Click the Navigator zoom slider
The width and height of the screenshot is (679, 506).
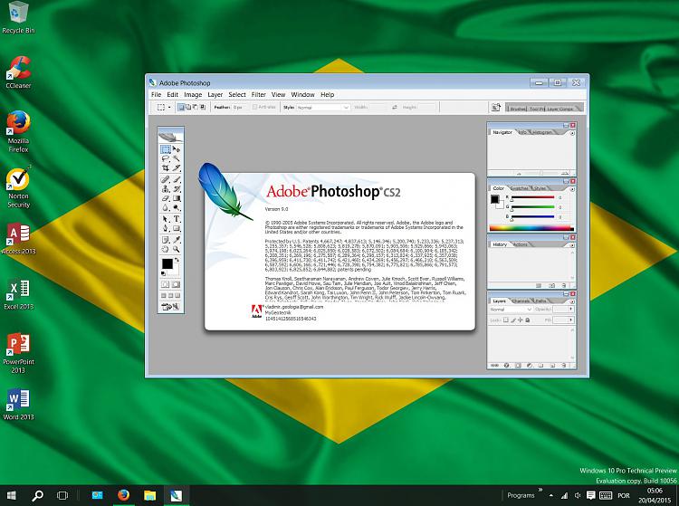(540, 173)
